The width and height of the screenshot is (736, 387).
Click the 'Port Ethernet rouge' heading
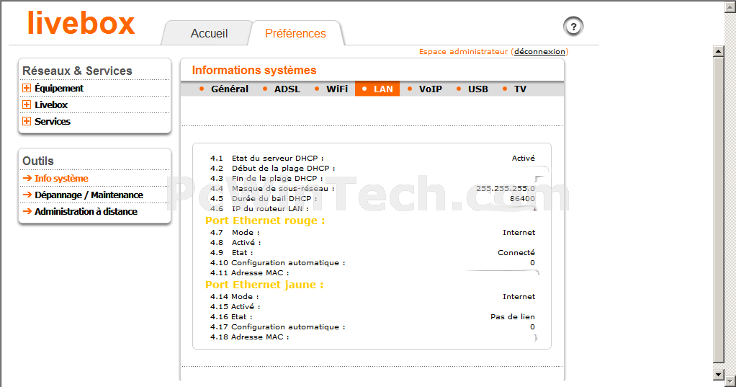coord(265,221)
